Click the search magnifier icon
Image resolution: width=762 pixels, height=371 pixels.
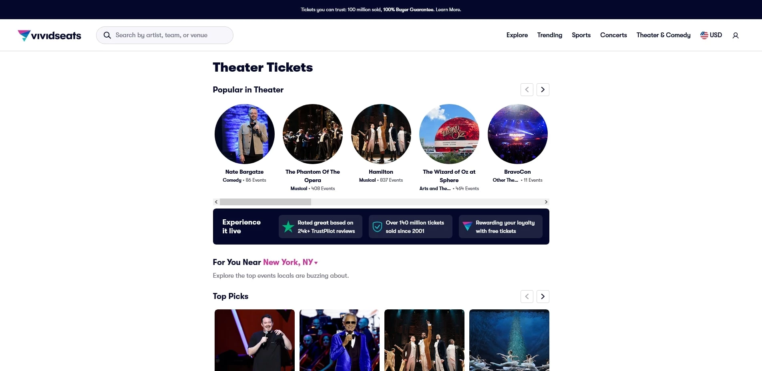pyautogui.click(x=107, y=35)
